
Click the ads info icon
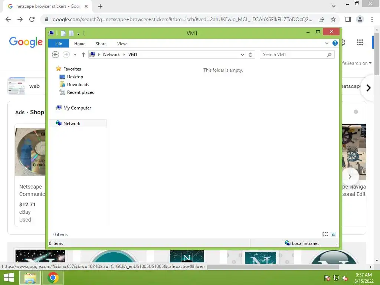pyautogui.click(x=356, y=112)
